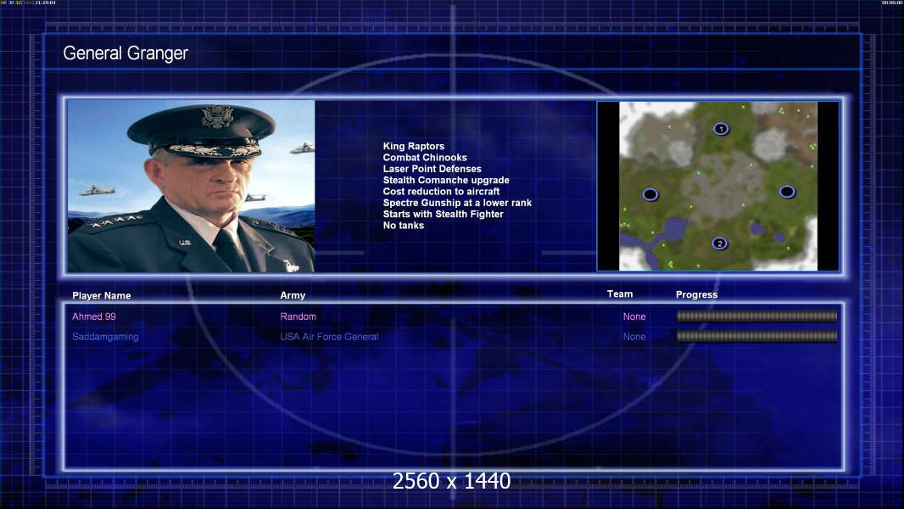904x509 pixels.
Task: Click team 'None' for Saddamgaming
Action: click(x=634, y=337)
